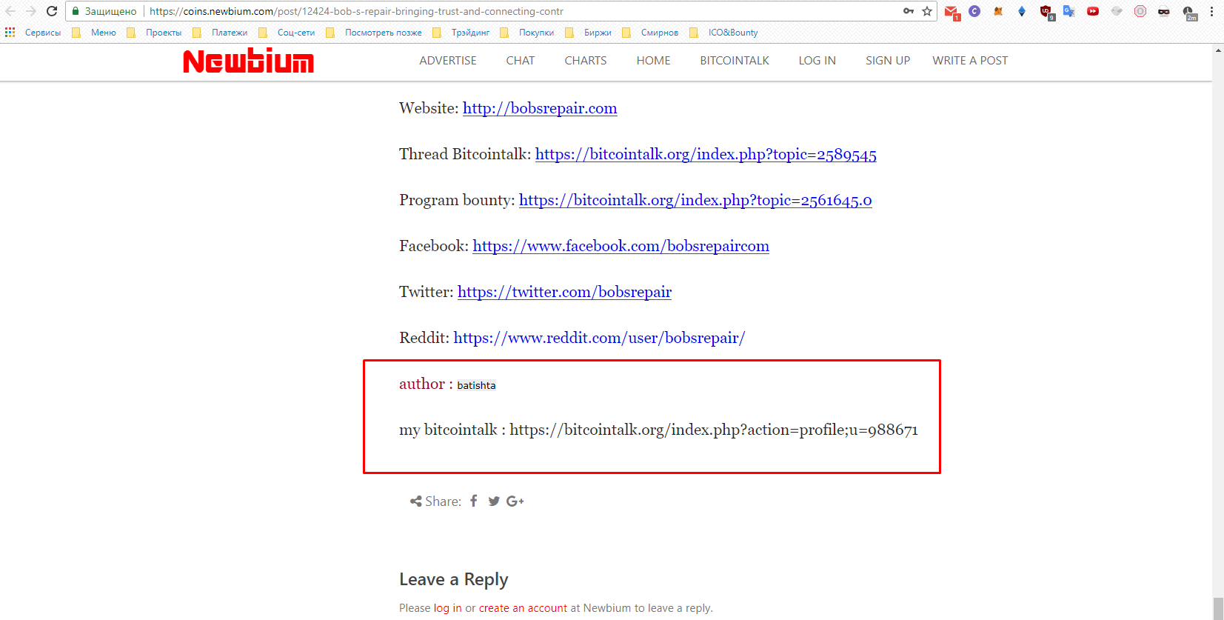1224x620 pixels.
Task: Open the ICO&Bounty bookmarks folder
Action: (723, 33)
